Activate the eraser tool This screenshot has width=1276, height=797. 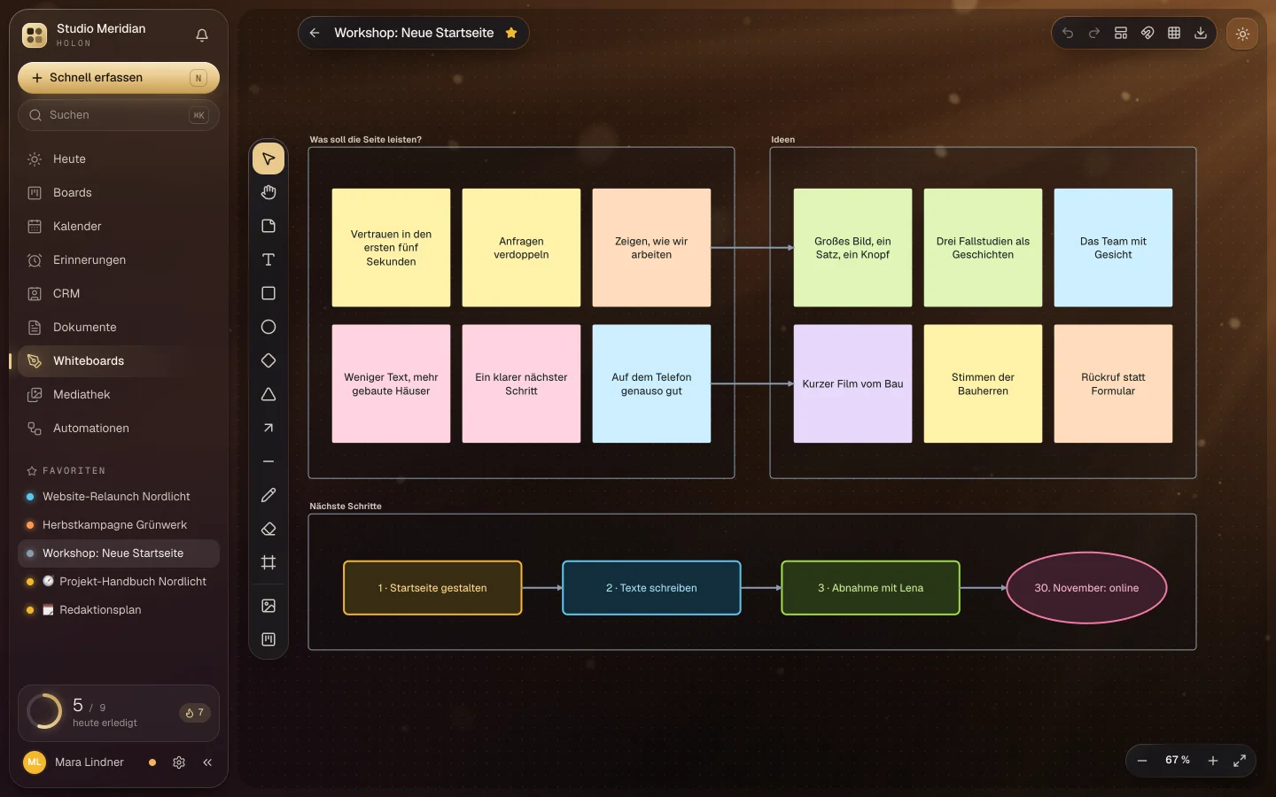point(268,530)
